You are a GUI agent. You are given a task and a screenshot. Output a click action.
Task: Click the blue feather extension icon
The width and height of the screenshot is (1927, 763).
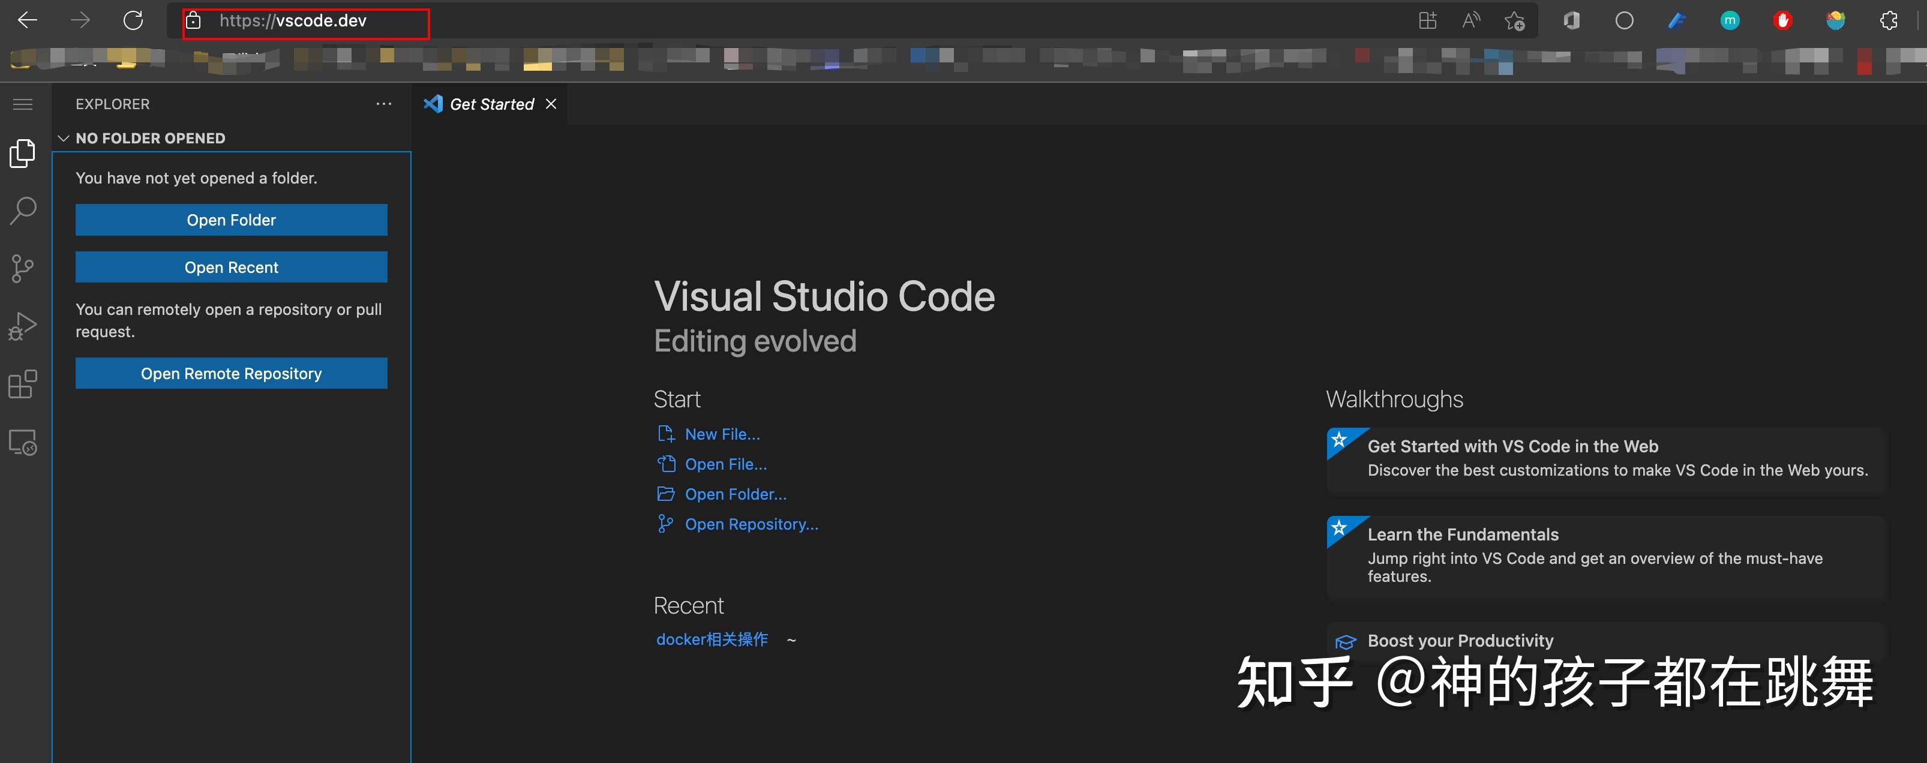[x=1676, y=20]
